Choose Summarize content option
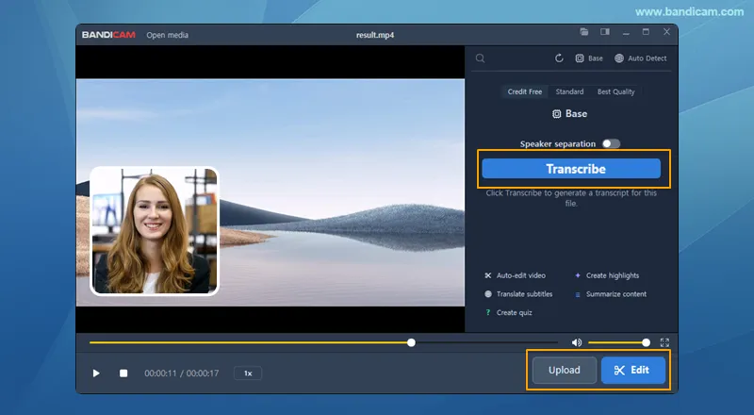The image size is (754, 415). [611, 293]
